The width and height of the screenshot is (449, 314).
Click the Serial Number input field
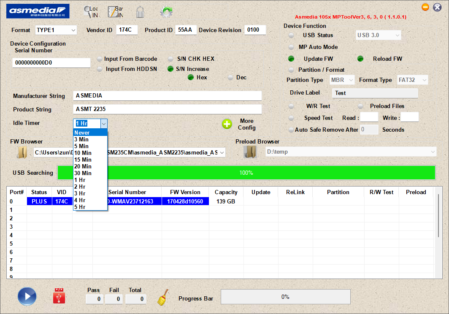pyautogui.click(x=51, y=63)
